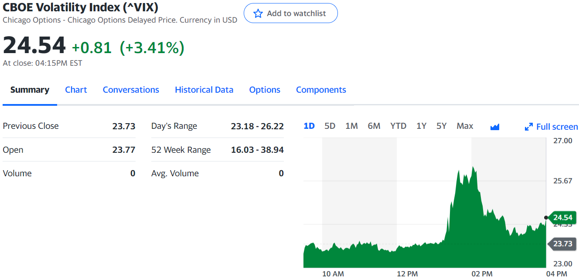Open the Options tab
This screenshot has width=579, height=279.
[x=265, y=90]
